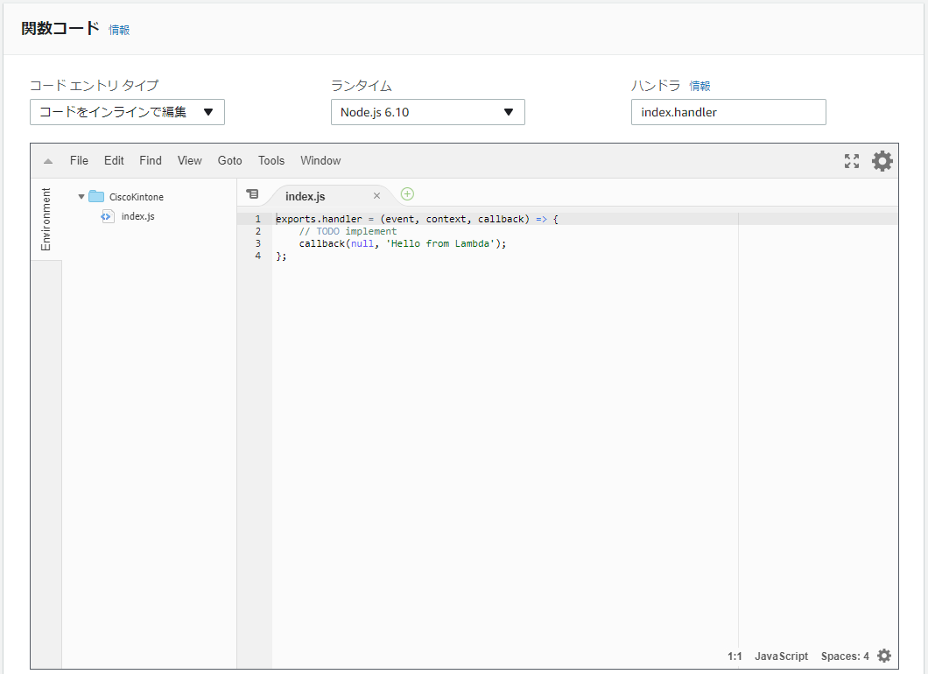Image resolution: width=928 pixels, height=674 pixels.
Task: Open editor preferences gear icon
Action: (x=882, y=161)
